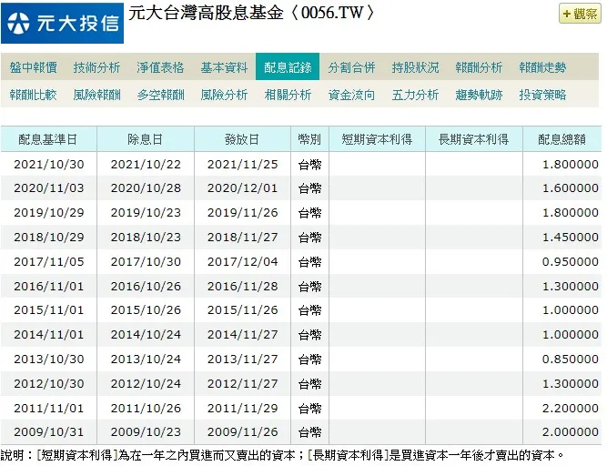Open the 盤中報價 tab
Screen dimensions: 607x466
pyautogui.click(x=34, y=67)
